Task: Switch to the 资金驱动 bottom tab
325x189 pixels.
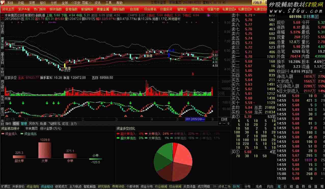Action: tap(47, 186)
